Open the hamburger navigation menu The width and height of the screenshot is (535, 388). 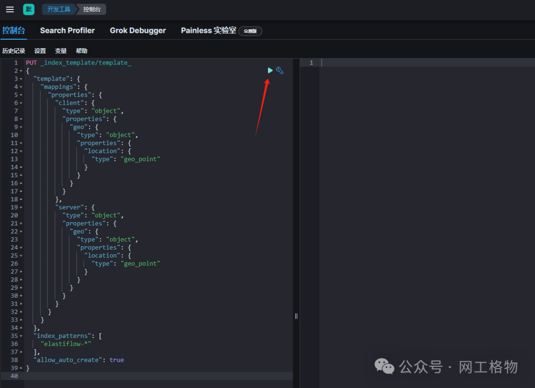(x=10, y=9)
